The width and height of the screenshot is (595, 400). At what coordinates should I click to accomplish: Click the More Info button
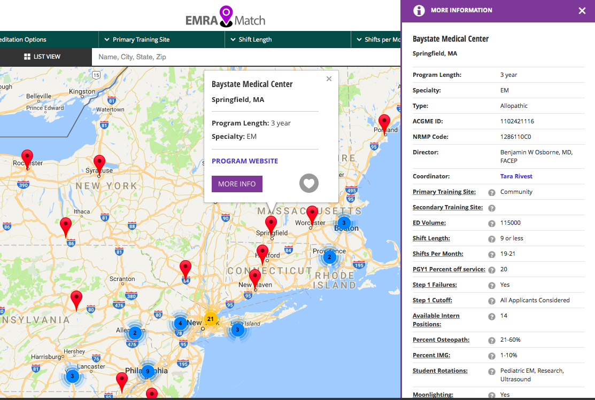pyautogui.click(x=237, y=184)
